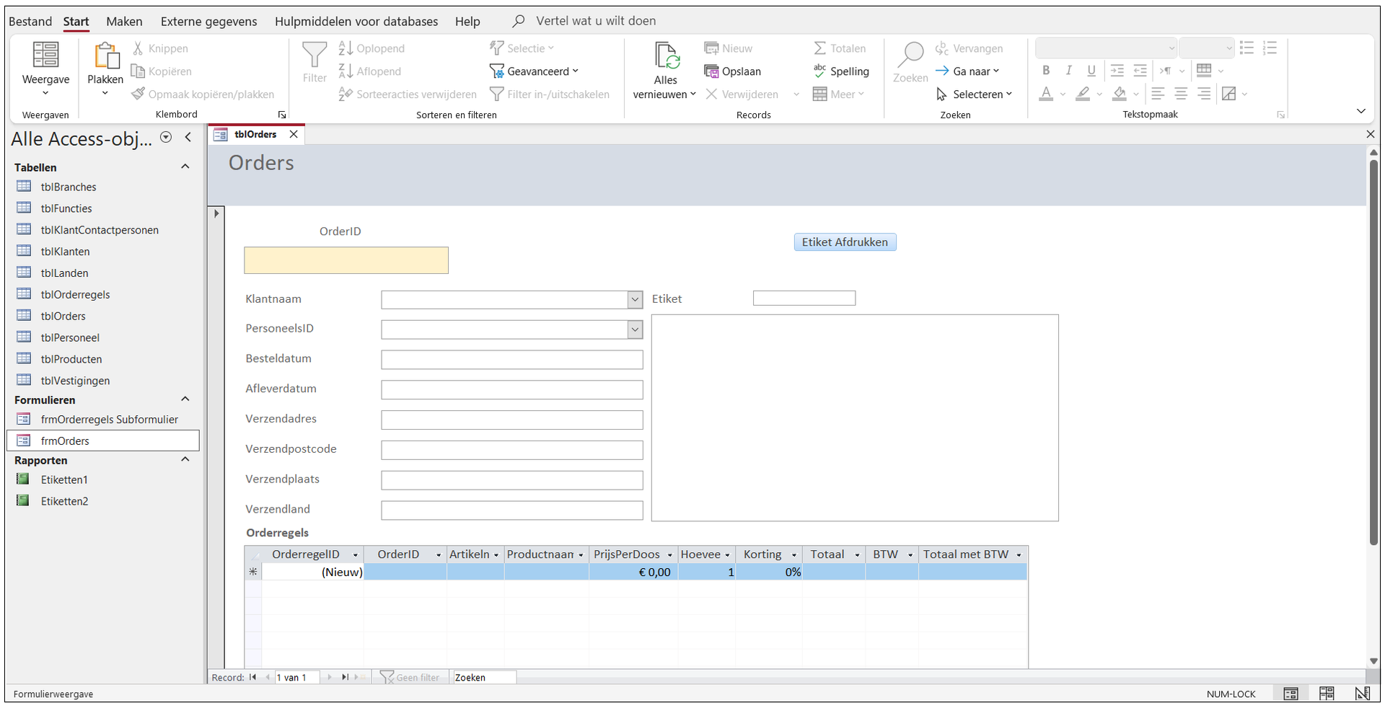Screen dimensions: 1385x708
Task: Switch to layout view in status bar
Action: tap(1327, 694)
